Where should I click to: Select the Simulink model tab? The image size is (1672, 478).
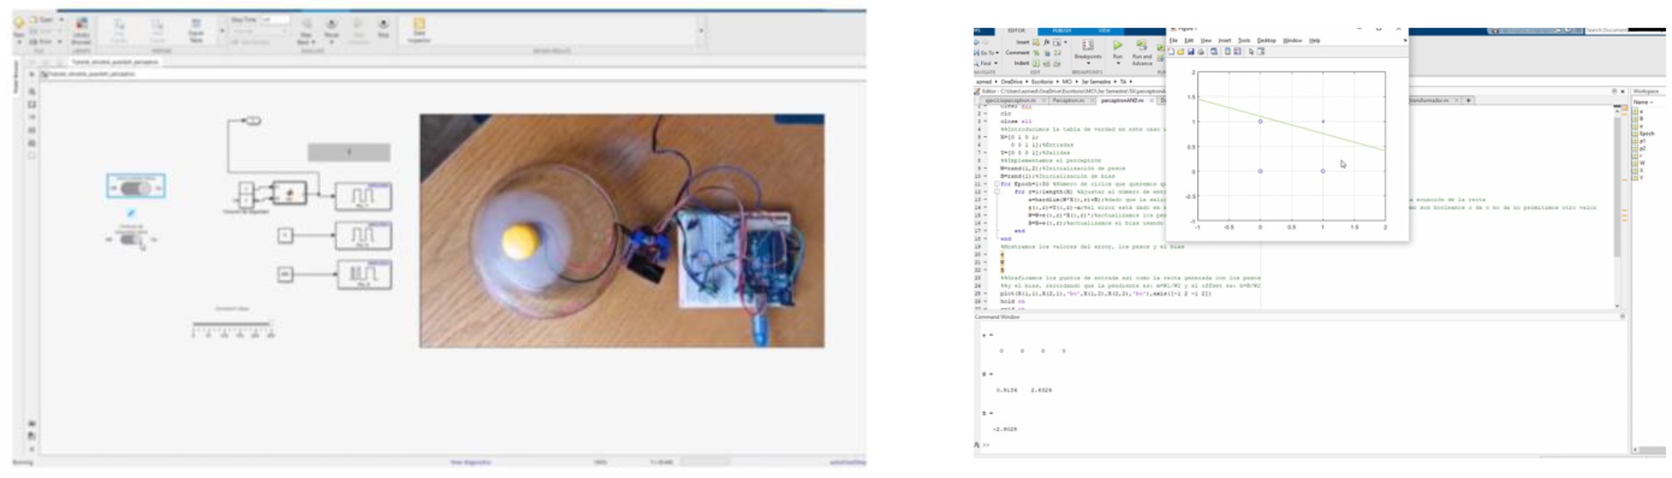[114, 62]
